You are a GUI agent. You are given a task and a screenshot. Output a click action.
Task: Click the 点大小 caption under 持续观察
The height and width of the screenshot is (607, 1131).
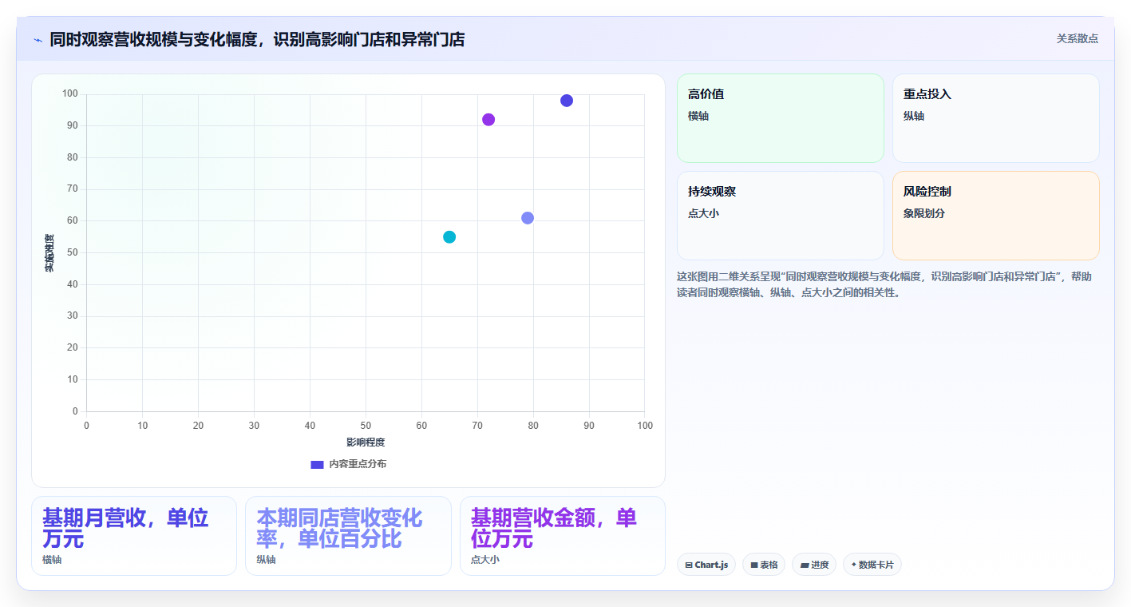pos(704,214)
